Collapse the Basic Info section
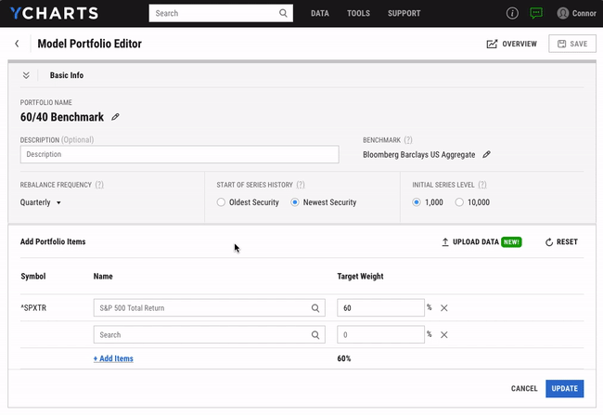Viewport: 603px width, 415px height. 26,75
